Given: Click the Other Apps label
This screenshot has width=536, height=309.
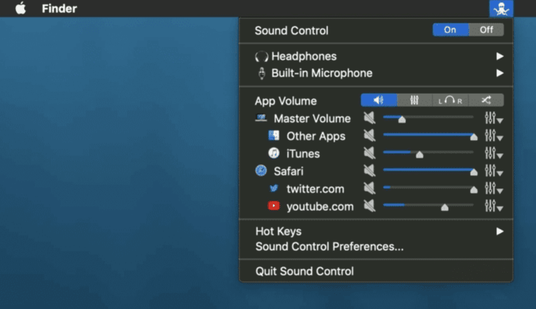Looking at the screenshot, I should 316,136.
